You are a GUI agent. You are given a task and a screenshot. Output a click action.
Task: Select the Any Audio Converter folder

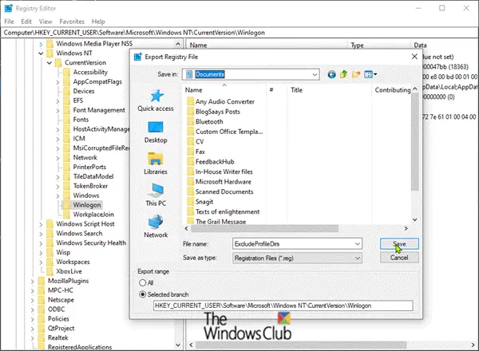[221, 101]
